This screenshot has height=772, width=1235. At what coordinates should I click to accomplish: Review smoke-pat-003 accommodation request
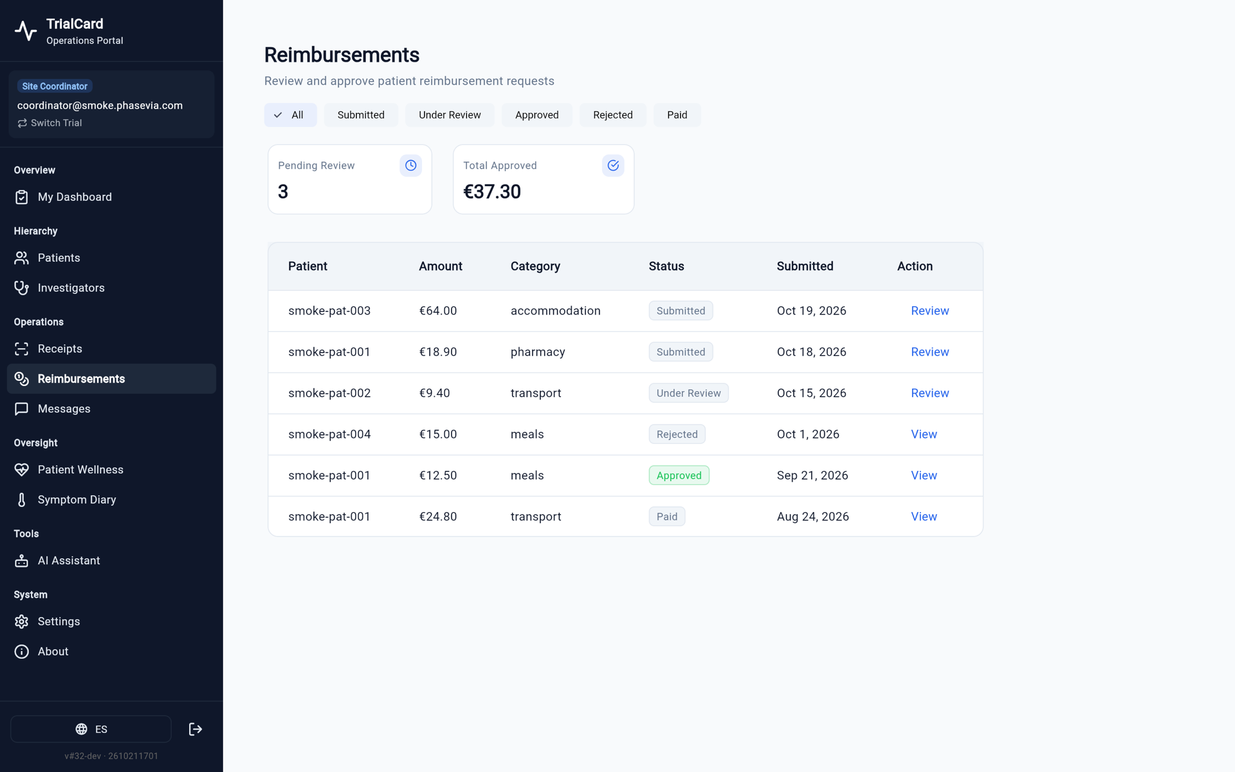929,311
